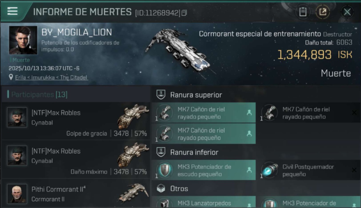This screenshot has width=361, height=208.
Task: Select MK3 Potenciador de escudo pequeño
Action: click(204, 170)
